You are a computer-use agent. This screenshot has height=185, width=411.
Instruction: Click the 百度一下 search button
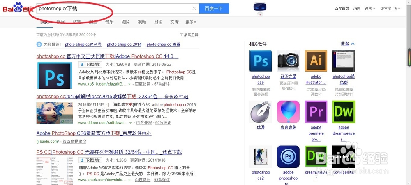tap(214, 8)
